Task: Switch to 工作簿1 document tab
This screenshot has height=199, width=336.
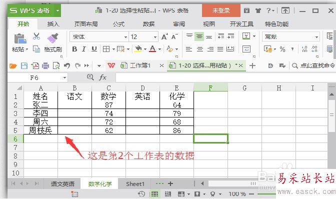Action: pyautogui.click(x=140, y=65)
